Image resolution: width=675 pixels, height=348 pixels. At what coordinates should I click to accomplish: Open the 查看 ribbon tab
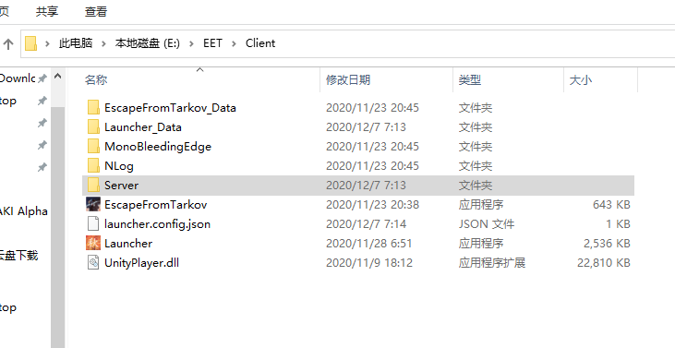(95, 12)
